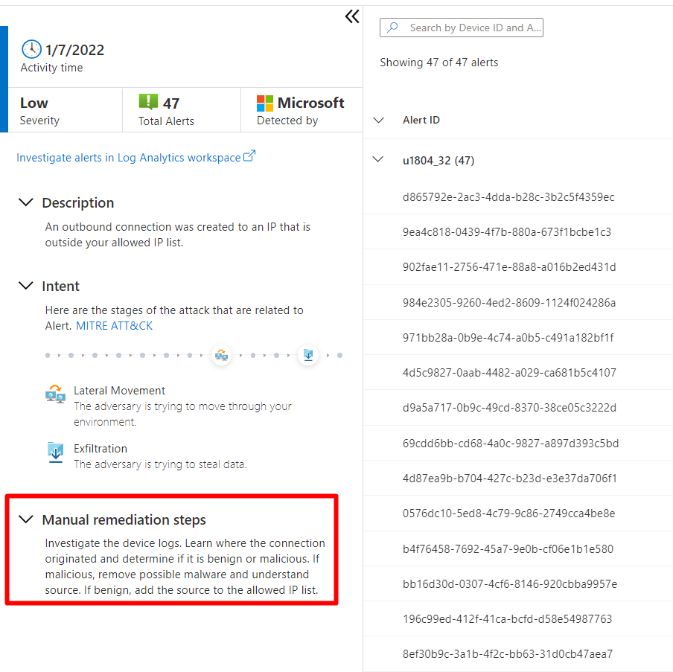This screenshot has width=673, height=672.
Task: Select alert d865792e-2ac3-4dda-b28c from the list
Action: click(x=508, y=196)
